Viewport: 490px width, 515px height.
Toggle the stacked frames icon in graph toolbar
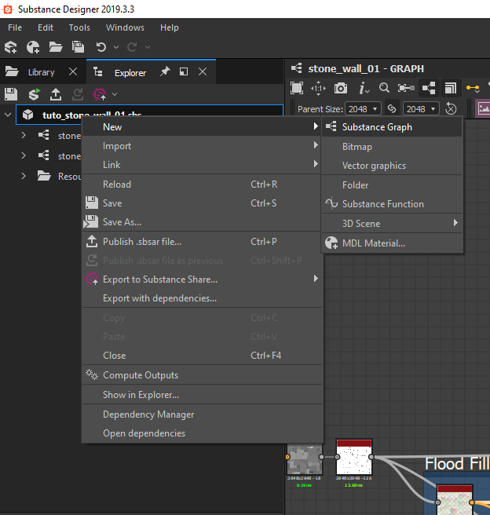click(x=451, y=88)
